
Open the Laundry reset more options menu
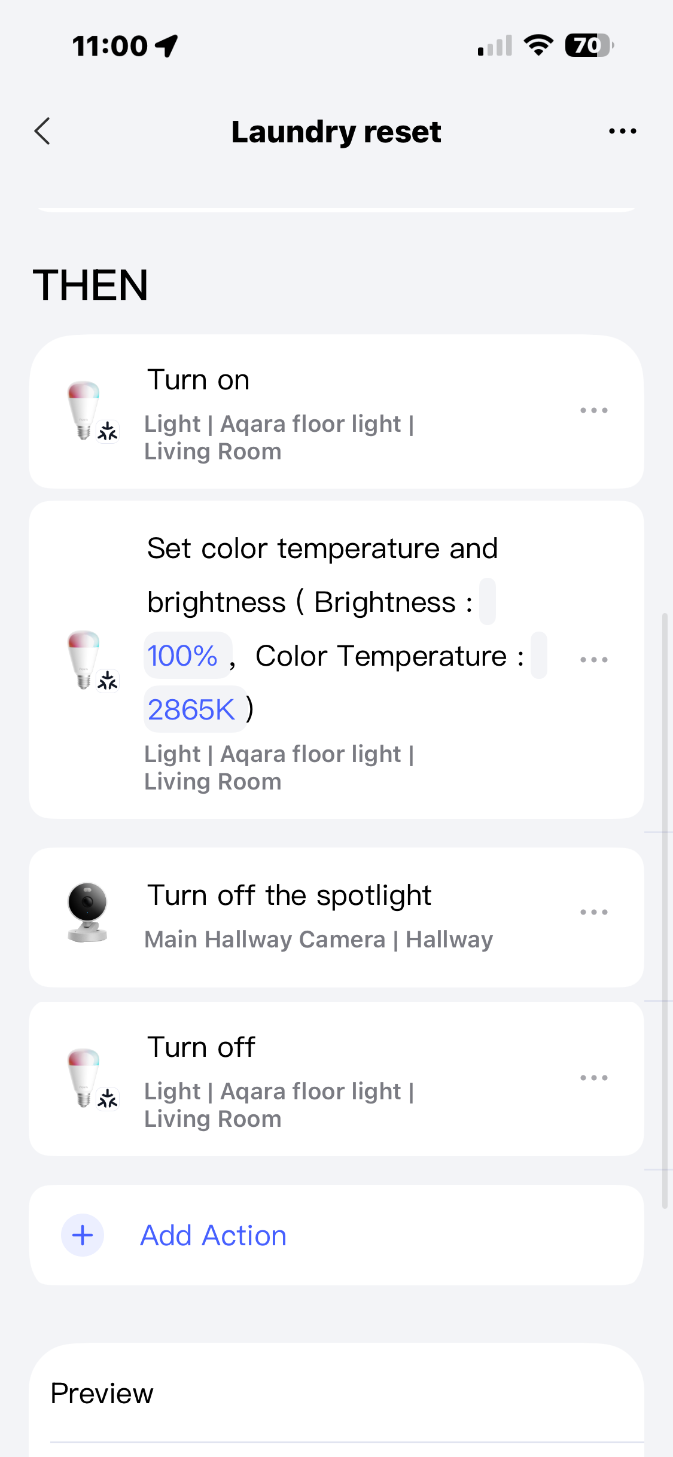(x=622, y=131)
